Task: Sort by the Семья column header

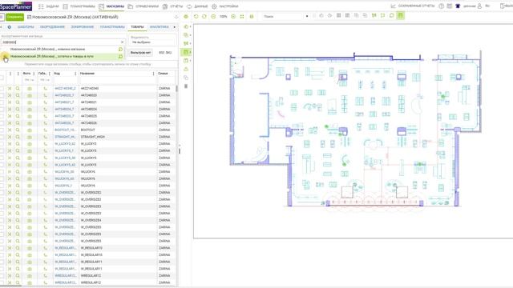Action: click(163, 74)
